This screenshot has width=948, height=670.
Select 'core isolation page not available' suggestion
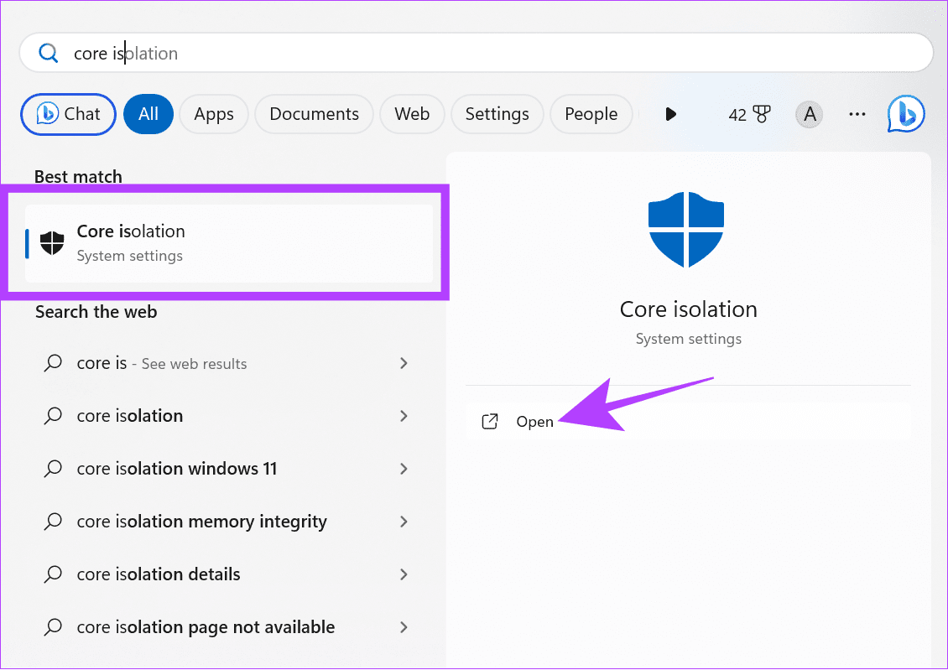click(x=206, y=627)
